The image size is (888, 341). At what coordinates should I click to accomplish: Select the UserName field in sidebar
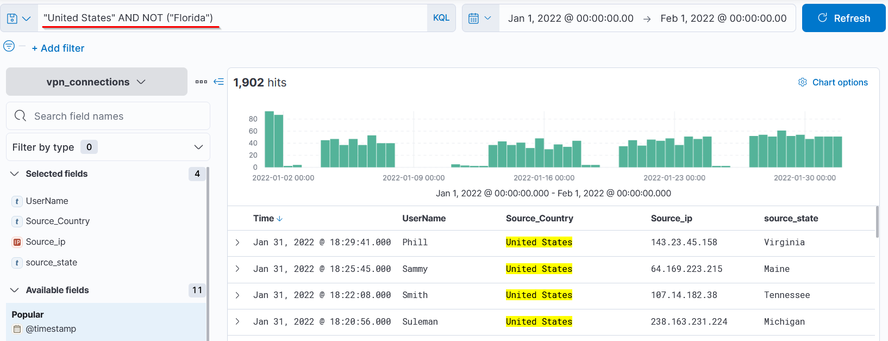coord(47,201)
